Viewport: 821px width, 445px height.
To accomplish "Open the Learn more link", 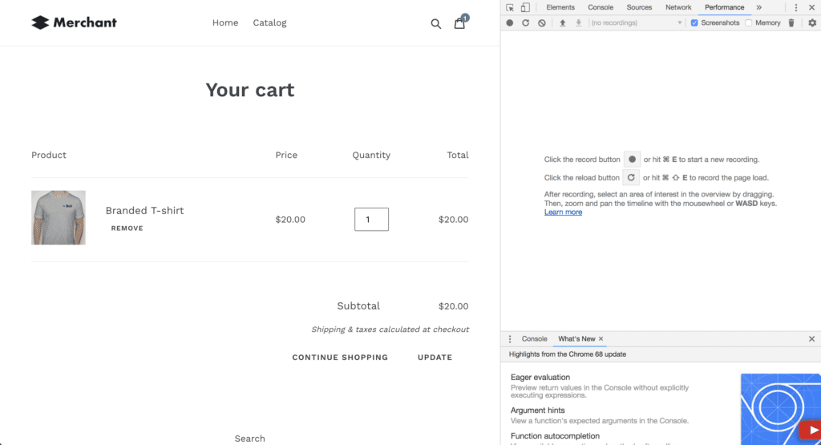I will tap(563, 212).
